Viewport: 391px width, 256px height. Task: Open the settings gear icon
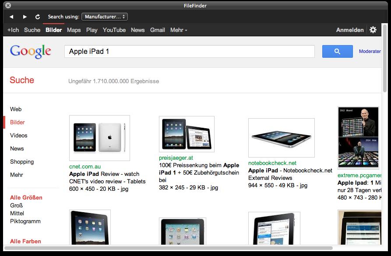[373, 30]
